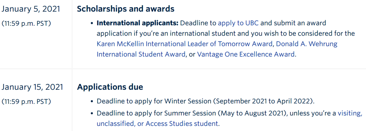Viewport: 366px width, 131px height.
Task: Click the bold "International applicants:" label
Action: 138,23
